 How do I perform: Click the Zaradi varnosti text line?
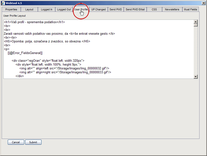[x=59, y=34]
